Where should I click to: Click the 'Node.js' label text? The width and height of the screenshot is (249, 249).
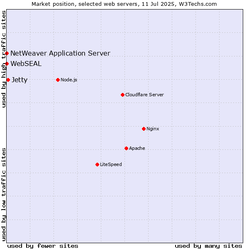tap(69, 80)
